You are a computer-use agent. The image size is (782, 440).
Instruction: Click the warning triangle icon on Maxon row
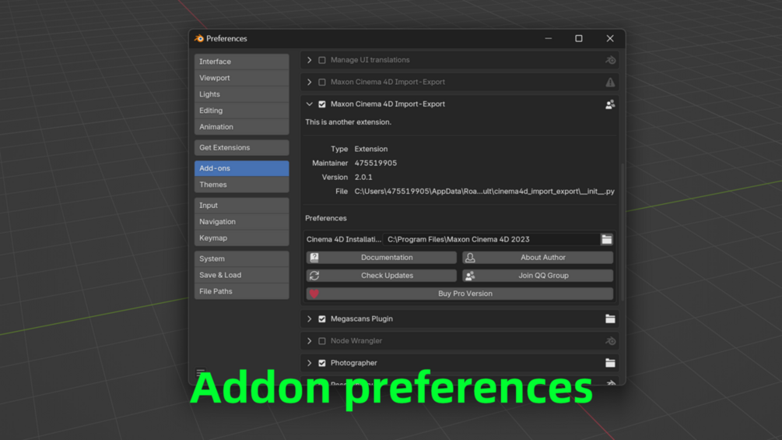(x=610, y=83)
